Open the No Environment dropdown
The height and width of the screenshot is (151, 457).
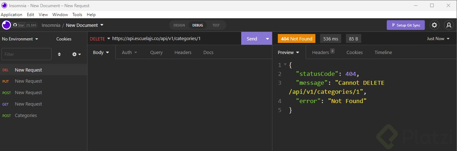pyautogui.click(x=20, y=39)
